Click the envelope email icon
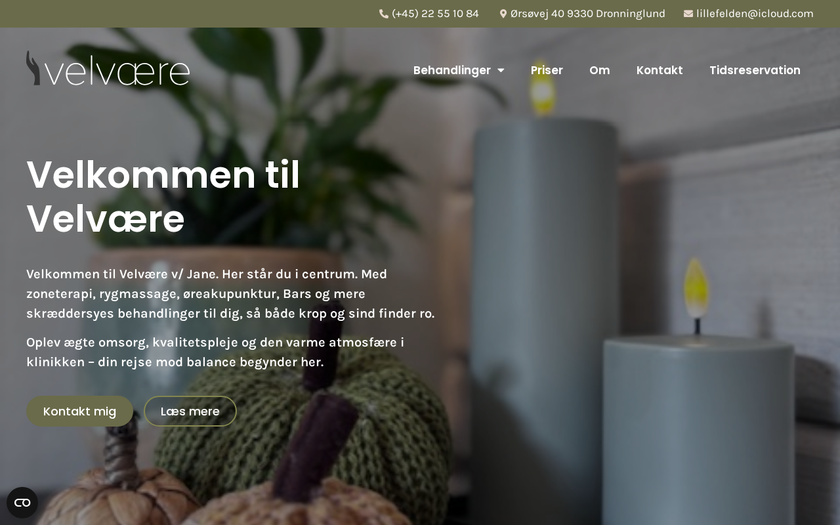 click(x=688, y=14)
